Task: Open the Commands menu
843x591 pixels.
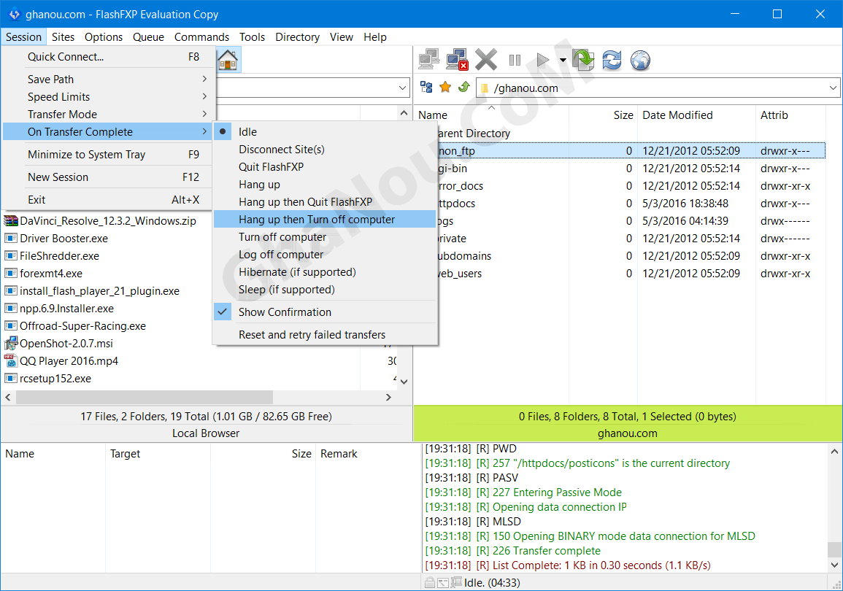Action: click(201, 37)
